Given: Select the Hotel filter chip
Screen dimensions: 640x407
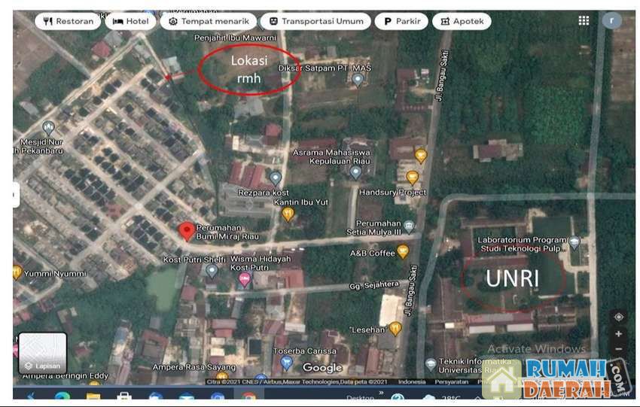Looking at the screenshot, I should [131, 21].
